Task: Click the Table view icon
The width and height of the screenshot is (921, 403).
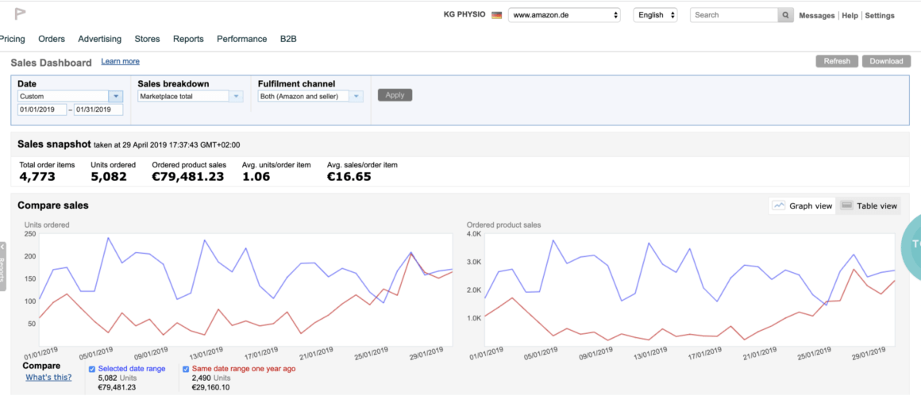Action: (846, 206)
